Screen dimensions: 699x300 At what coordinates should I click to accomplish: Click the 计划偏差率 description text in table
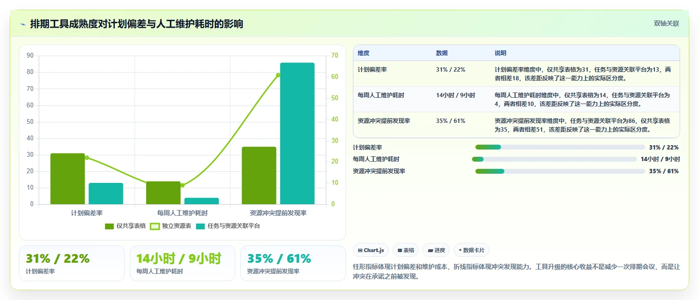(583, 74)
